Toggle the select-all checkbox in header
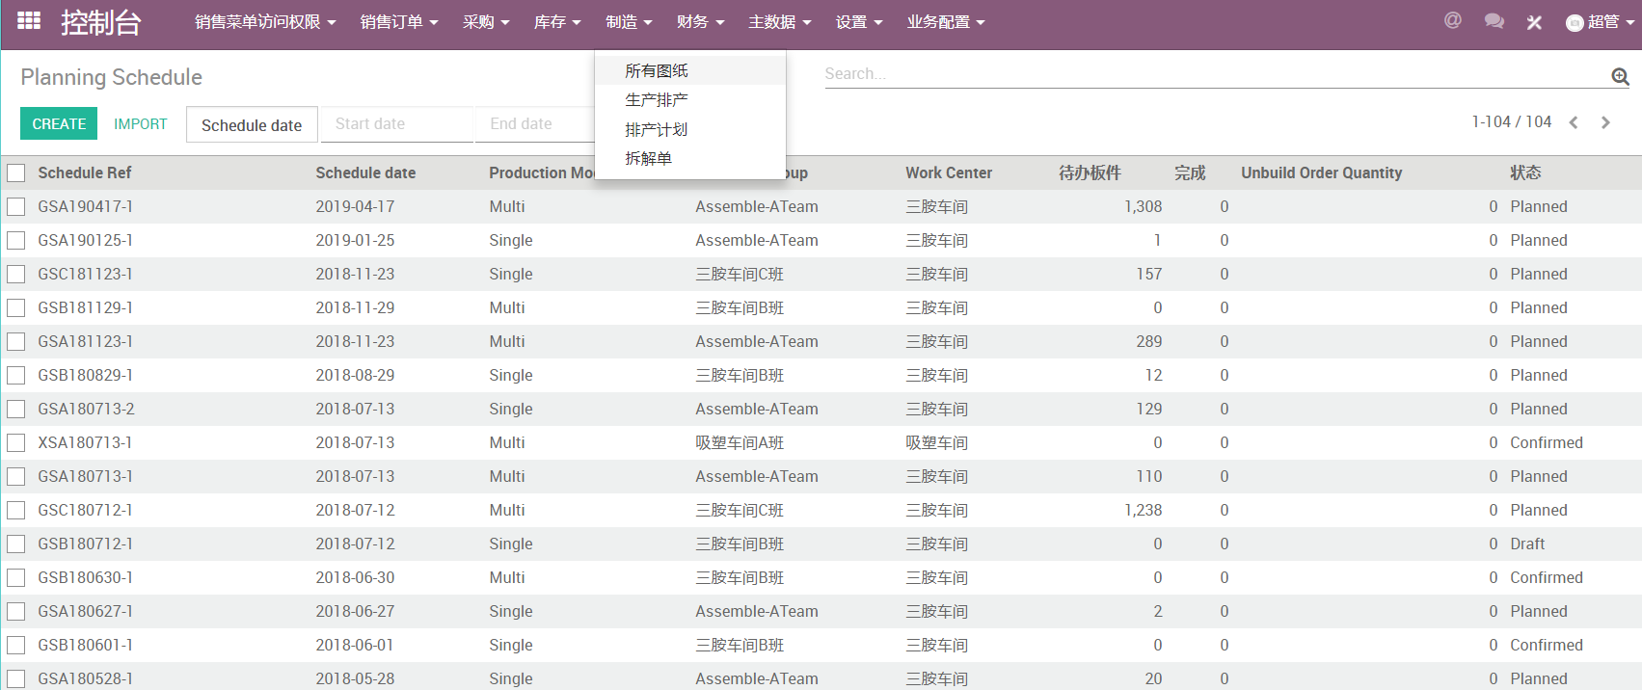Viewport: 1642px width, 690px height. click(16, 172)
